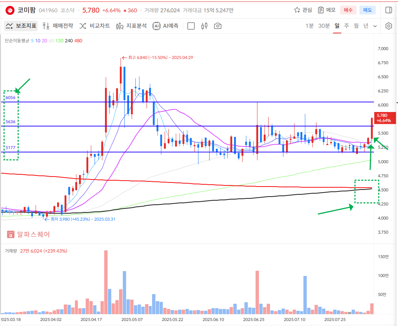Toggle the right side panel icon
Viewport: 398px width, 326px height.
(389, 10)
